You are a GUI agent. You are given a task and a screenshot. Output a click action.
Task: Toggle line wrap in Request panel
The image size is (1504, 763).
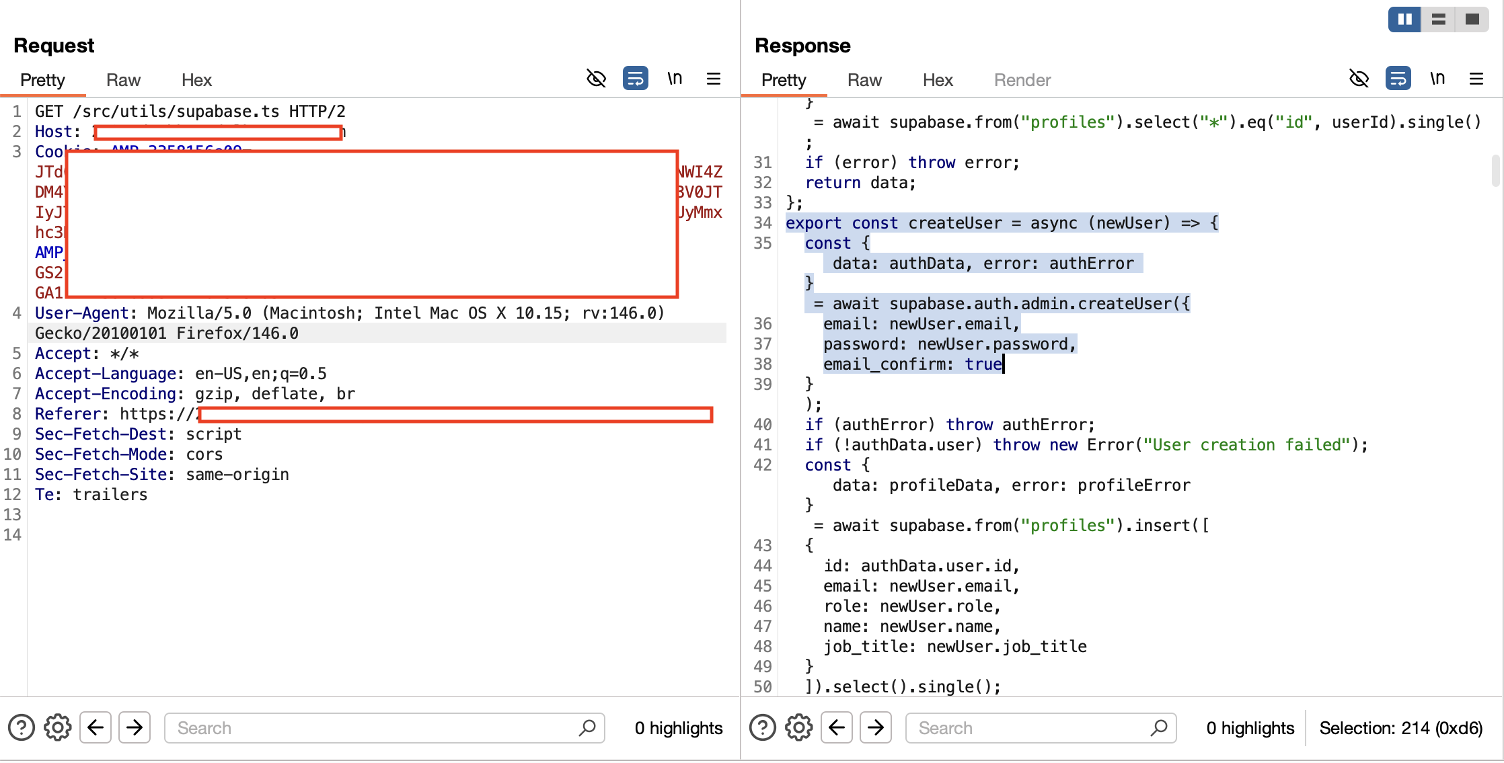[636, 79]
